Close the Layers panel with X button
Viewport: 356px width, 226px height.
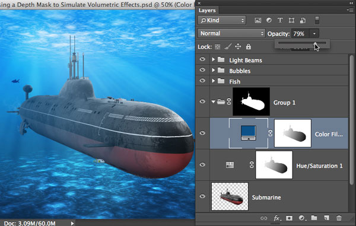[x=199, y=3]
